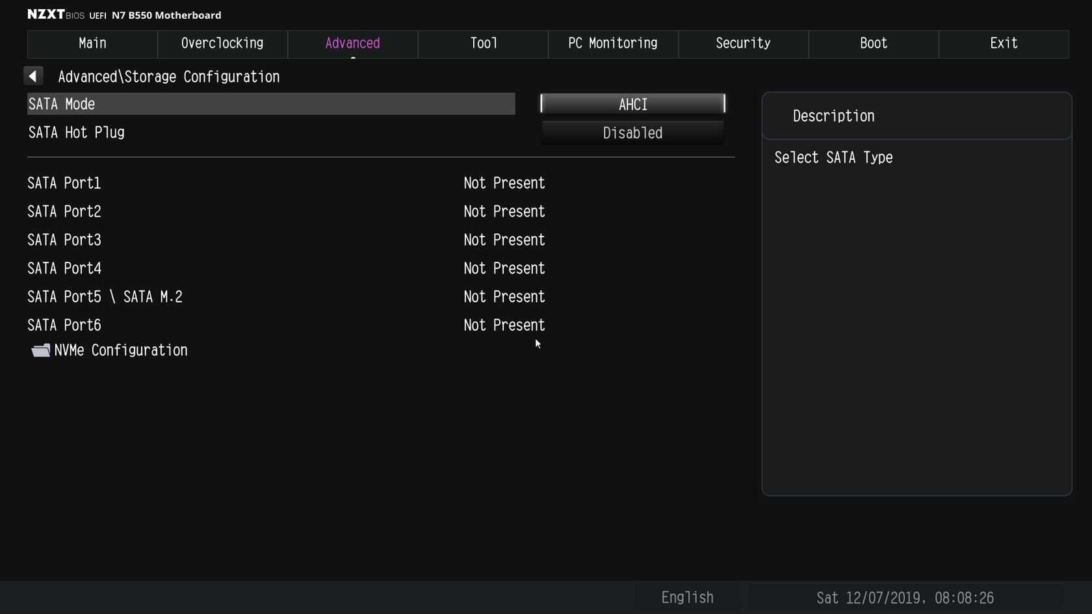Open the Security tab

pyautogui.click(x=743, y=44)
